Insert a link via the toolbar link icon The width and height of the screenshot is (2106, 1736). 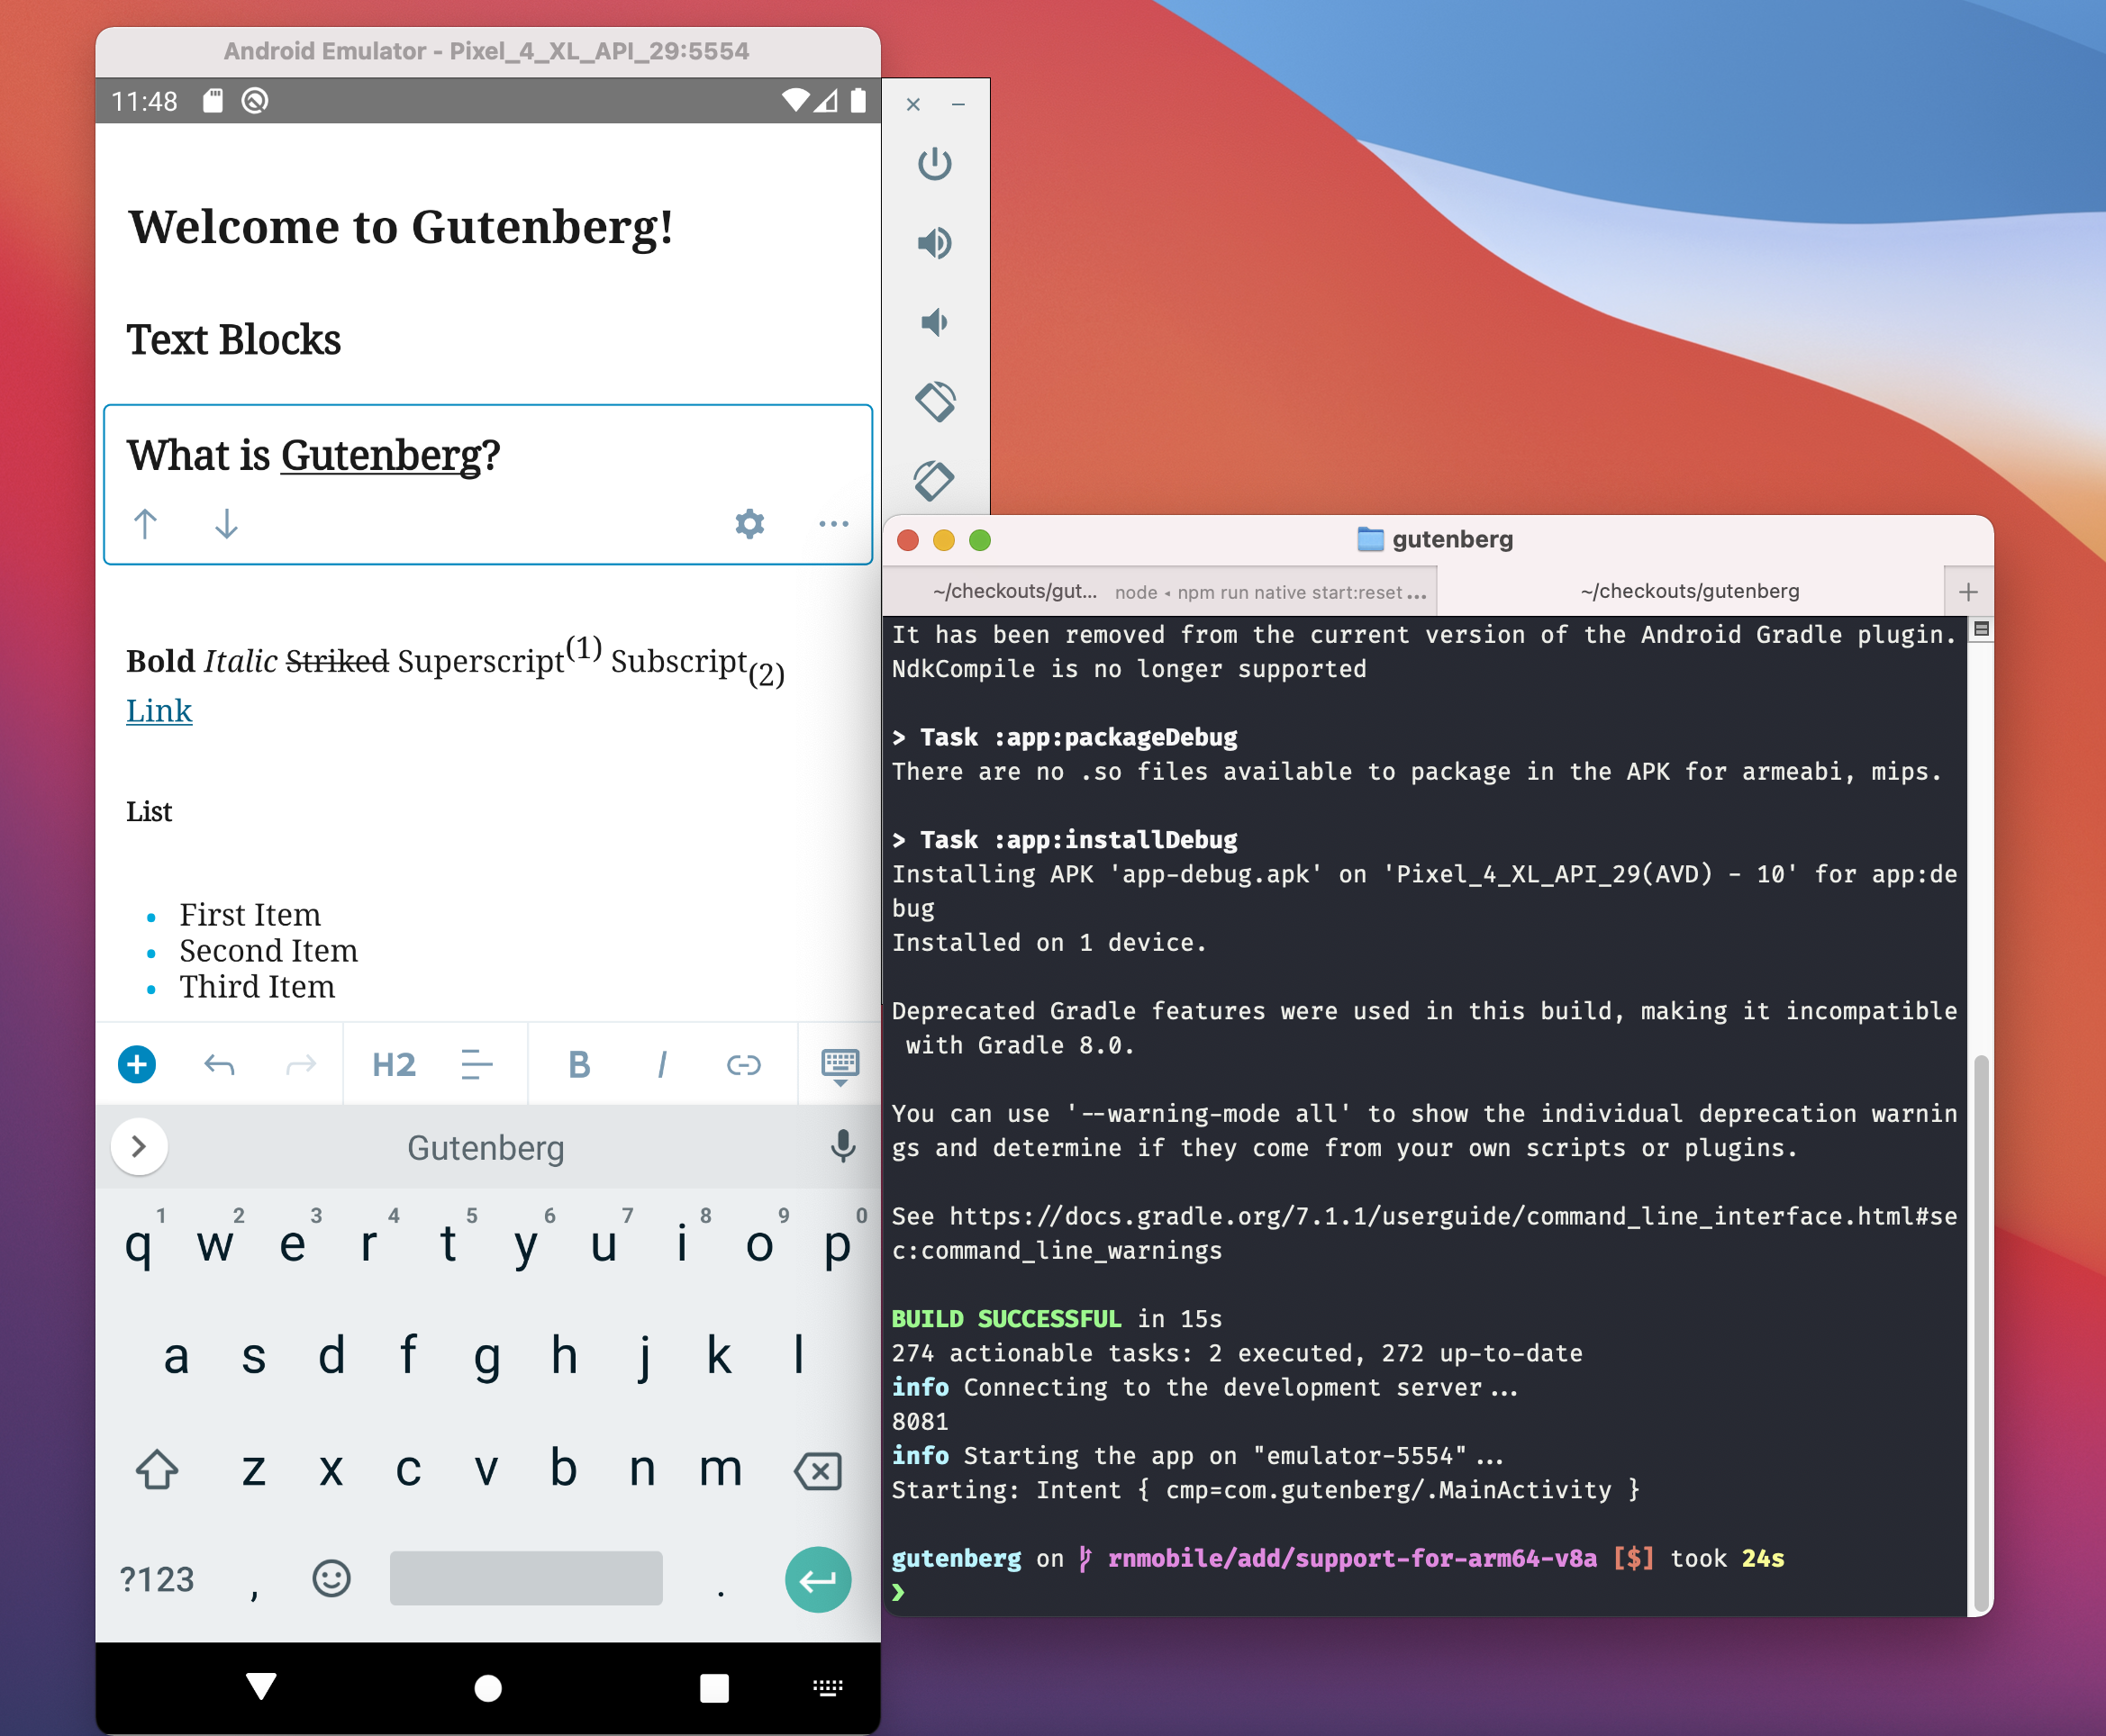click(x=743, y=1064)
